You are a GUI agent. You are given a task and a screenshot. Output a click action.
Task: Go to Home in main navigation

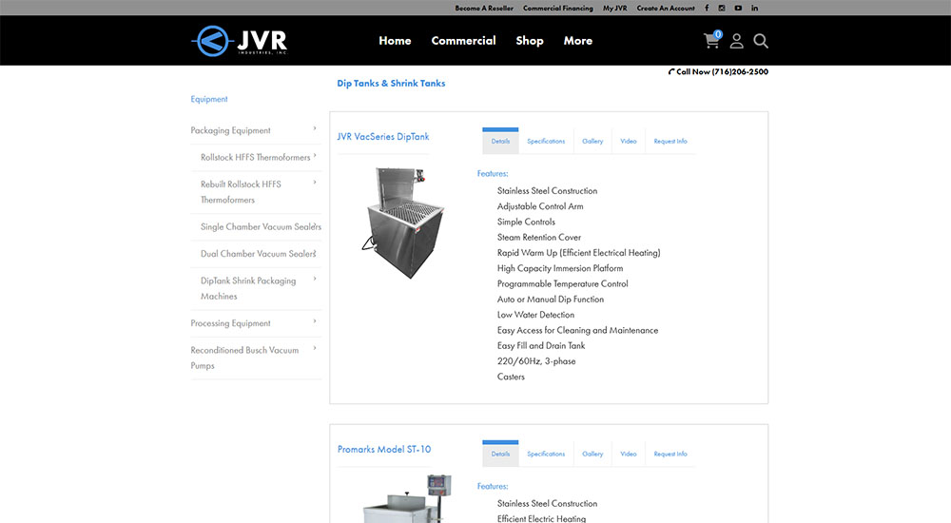[395, 41]
